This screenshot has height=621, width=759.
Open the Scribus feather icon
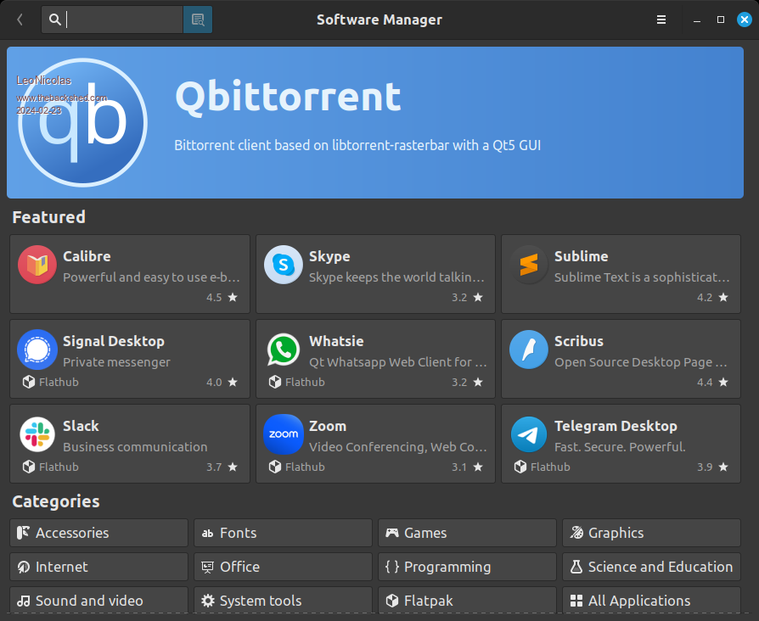[x=528, y=350]
